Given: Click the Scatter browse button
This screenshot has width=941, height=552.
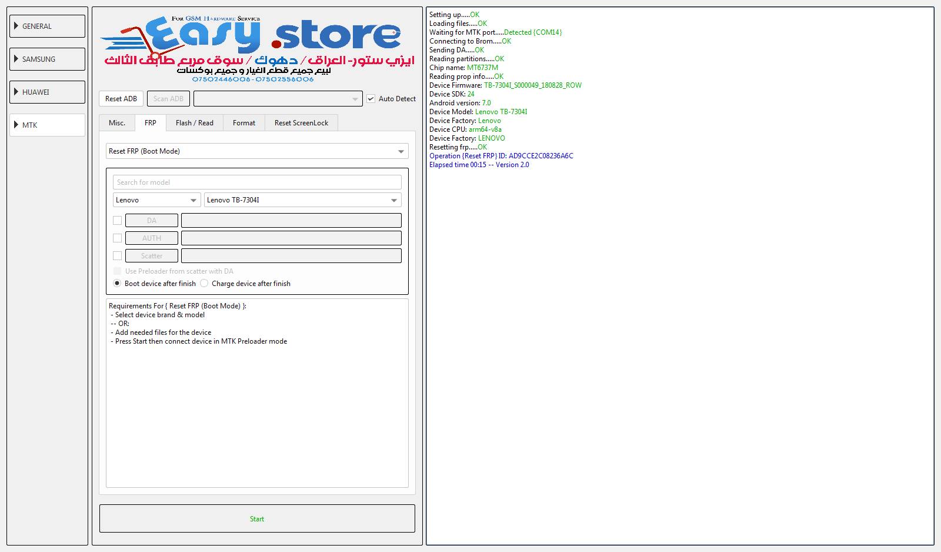Looking at the screenshot, I should point(152,256).
